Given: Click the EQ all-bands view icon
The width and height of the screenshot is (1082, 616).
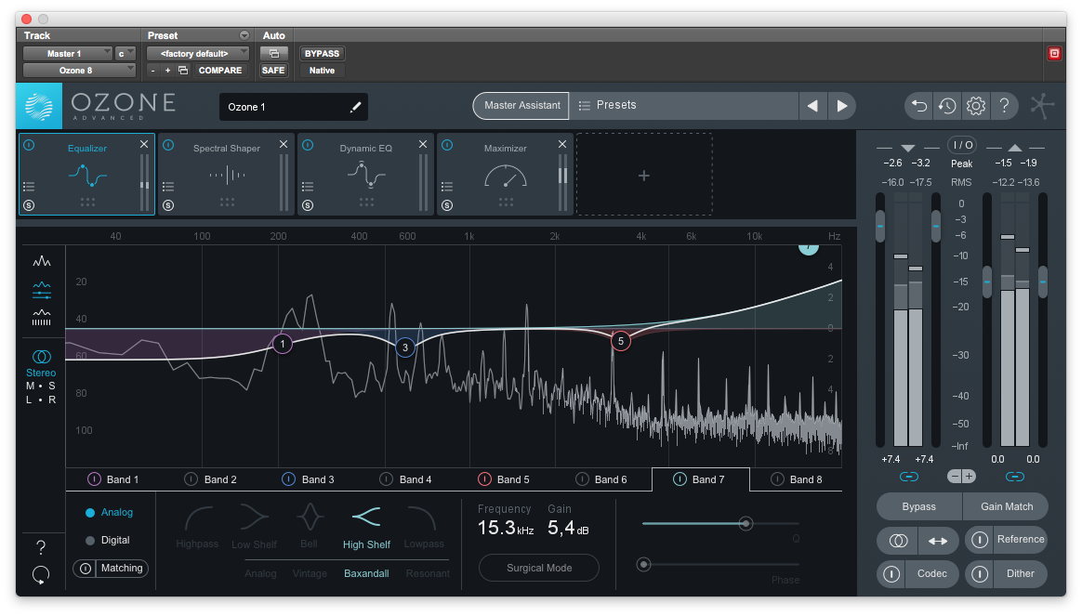Looking at the screenshot, I should click(42, 291).
